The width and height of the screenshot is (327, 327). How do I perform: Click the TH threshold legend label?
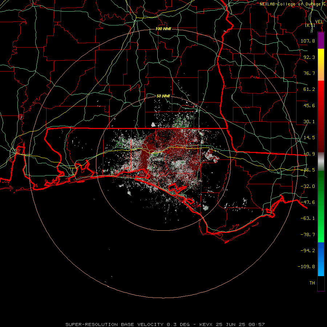click(x=312, y=283)
